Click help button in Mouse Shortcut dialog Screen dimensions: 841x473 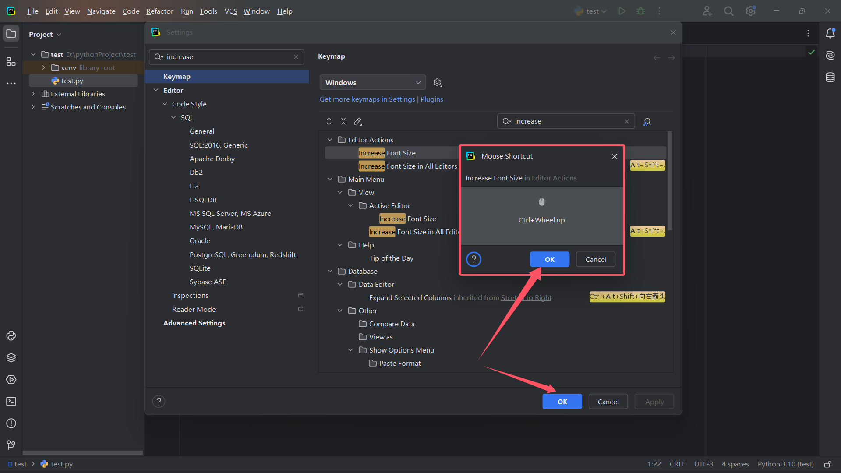pyautogui.click(x=474, y=259)
